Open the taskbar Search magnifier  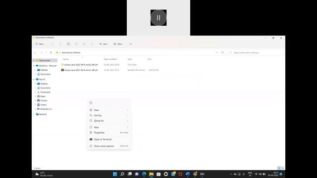point(122,174)
